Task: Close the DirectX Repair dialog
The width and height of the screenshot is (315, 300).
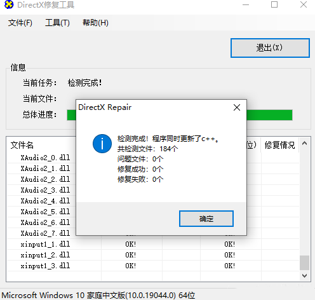Action: click(x=237, y=107)
